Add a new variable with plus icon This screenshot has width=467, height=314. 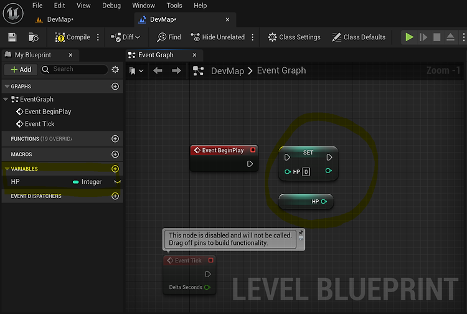(115, 169)
